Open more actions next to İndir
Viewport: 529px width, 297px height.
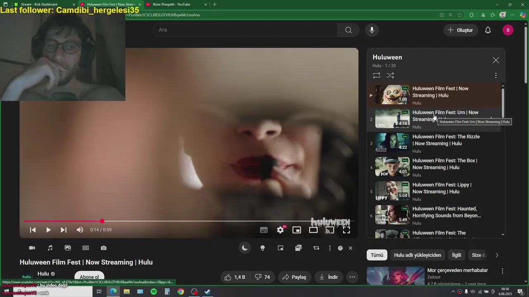[352, 277]
